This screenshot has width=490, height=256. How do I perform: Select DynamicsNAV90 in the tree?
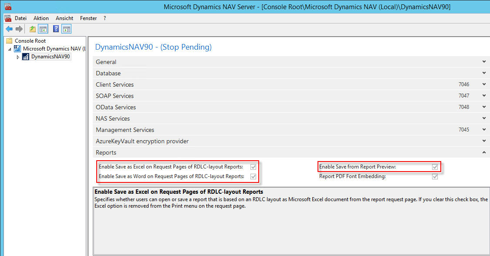point(51,57)
